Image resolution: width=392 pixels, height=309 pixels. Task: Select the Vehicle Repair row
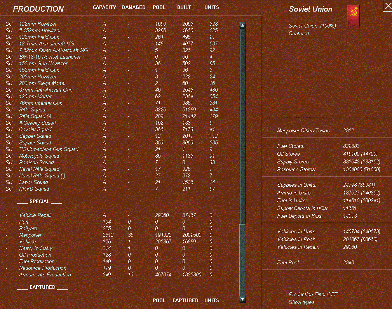coord(109,215)
